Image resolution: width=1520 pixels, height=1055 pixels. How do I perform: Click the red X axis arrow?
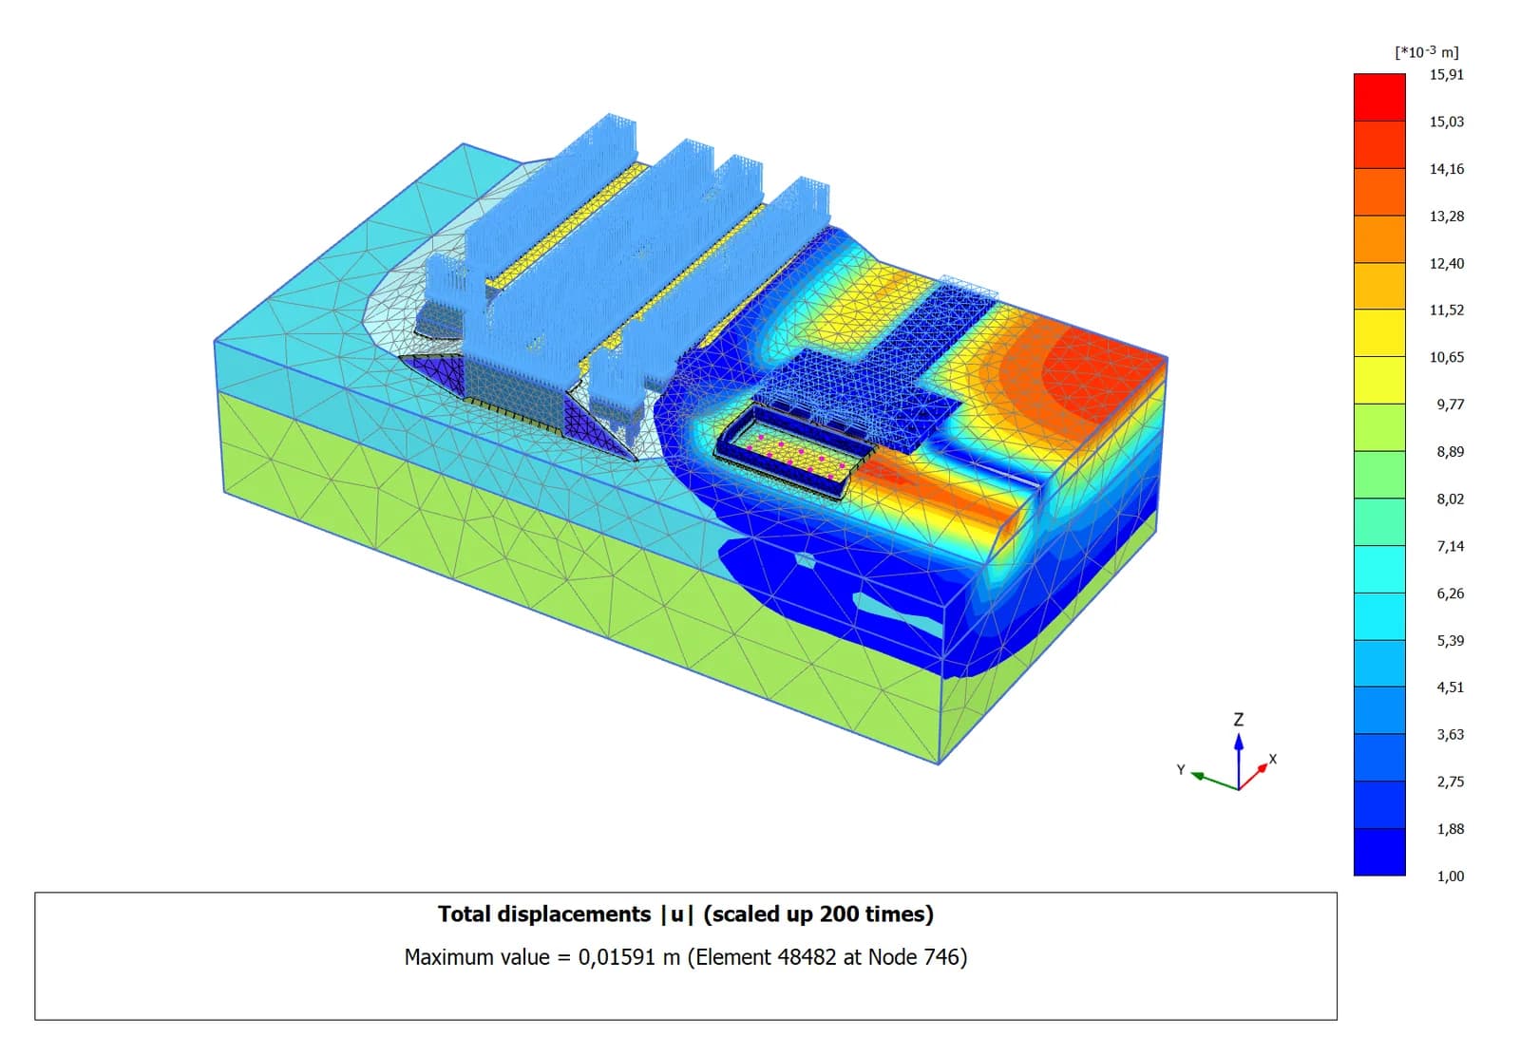[x=1253, y=776]
